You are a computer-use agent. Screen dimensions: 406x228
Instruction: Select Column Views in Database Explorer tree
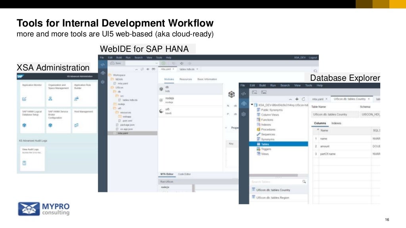(x=270, y=115)
